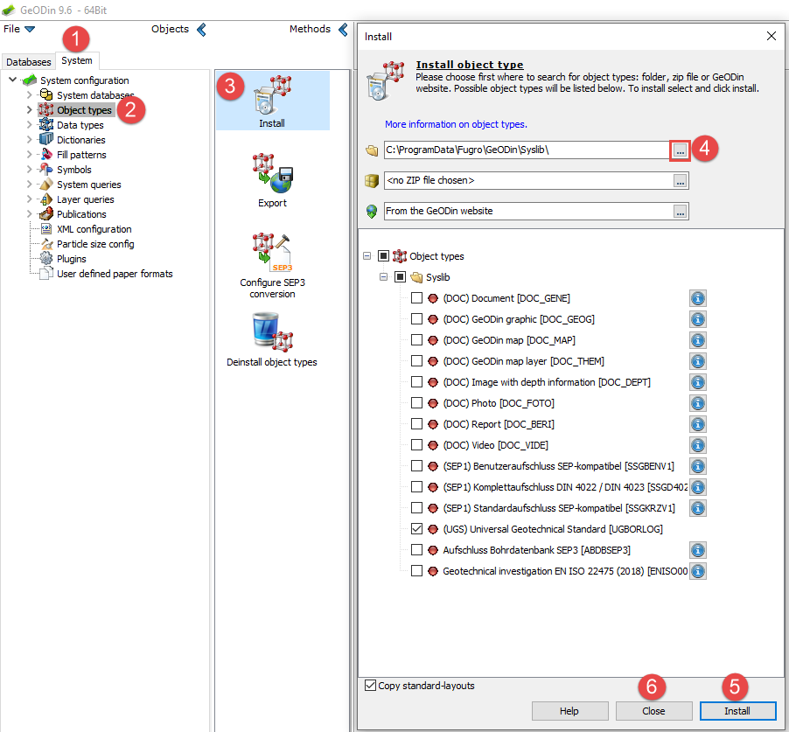Click the Install button

click(737, 711)
